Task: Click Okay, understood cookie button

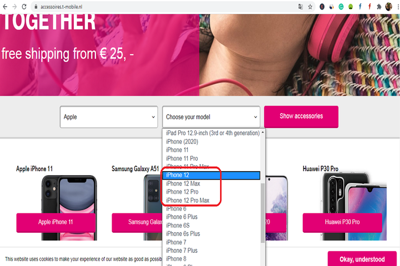Action: 362,259
